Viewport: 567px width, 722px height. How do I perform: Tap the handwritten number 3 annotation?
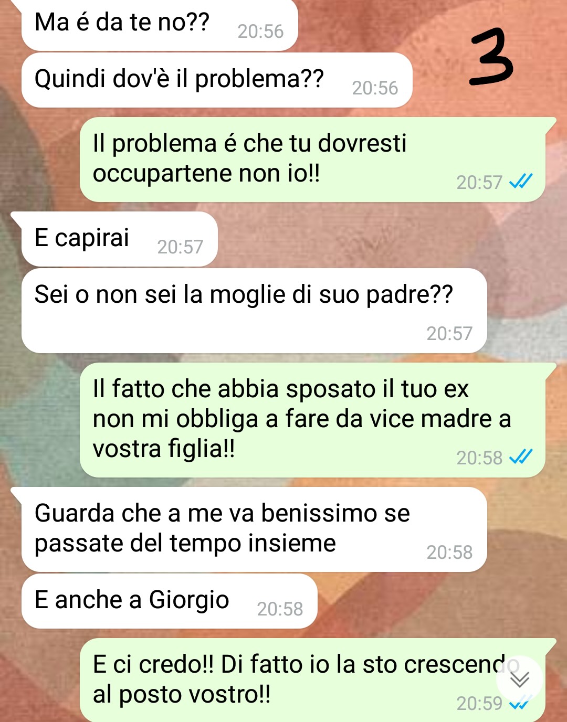pyautogui.click(x=491, y=57)
